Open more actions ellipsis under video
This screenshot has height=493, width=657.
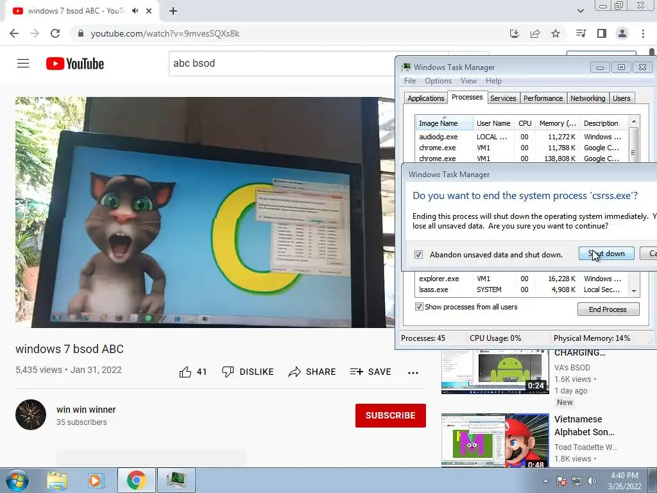pos(413,373)
